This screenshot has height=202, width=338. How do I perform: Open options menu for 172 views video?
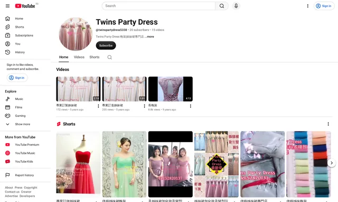pyautogui.click(x=98, y=106)
